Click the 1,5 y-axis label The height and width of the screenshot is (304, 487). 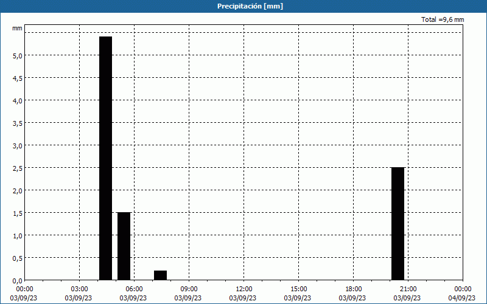click(18, 213)
